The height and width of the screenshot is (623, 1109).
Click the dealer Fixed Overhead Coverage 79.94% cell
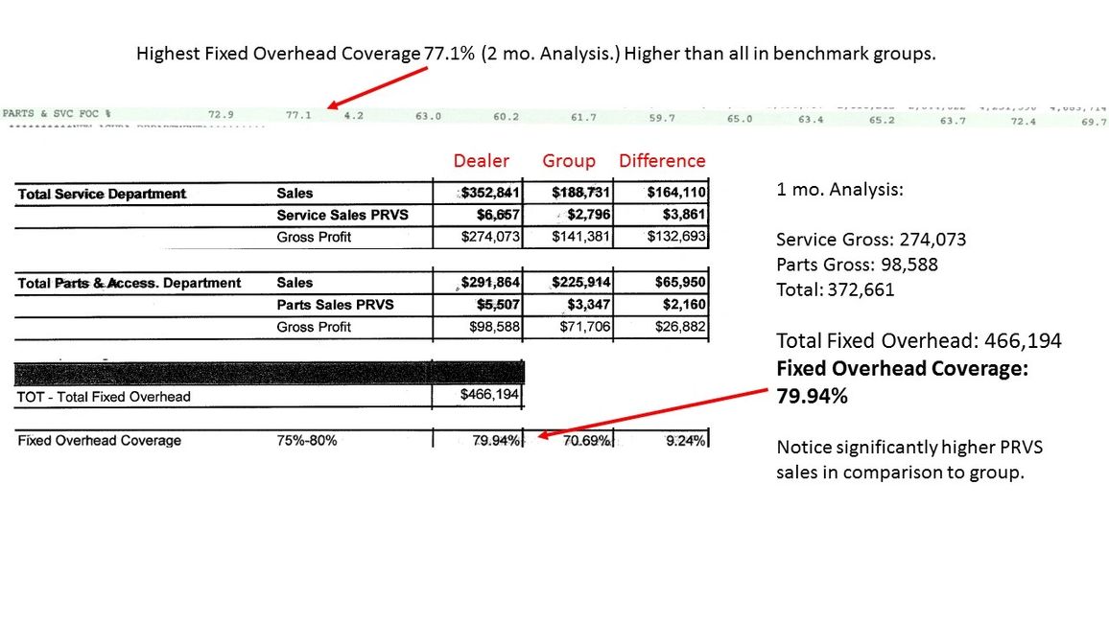click(x=496, y=441)
